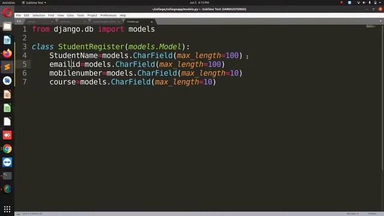Open the tab list dropdown arrow
The image size is (384, 216).
pyautogui.click(x=380, y=22)
